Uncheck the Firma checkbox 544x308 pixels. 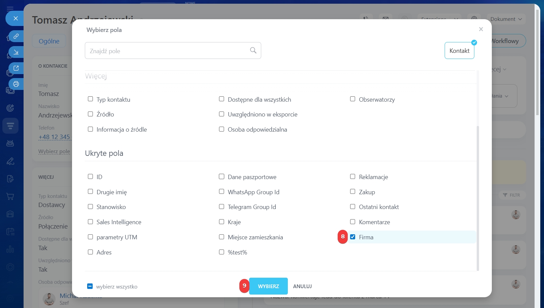point(352,237)
